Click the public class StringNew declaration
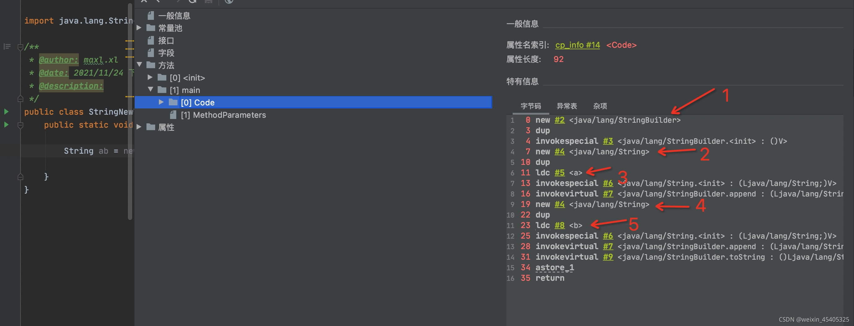This screenshot has height=326, width=854. pos(79,112)
